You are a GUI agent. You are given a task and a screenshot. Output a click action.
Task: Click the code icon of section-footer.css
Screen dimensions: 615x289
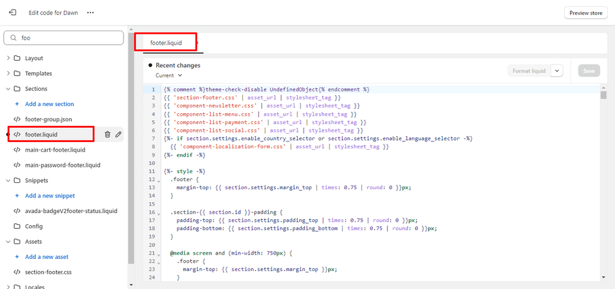tap(17, 272)
